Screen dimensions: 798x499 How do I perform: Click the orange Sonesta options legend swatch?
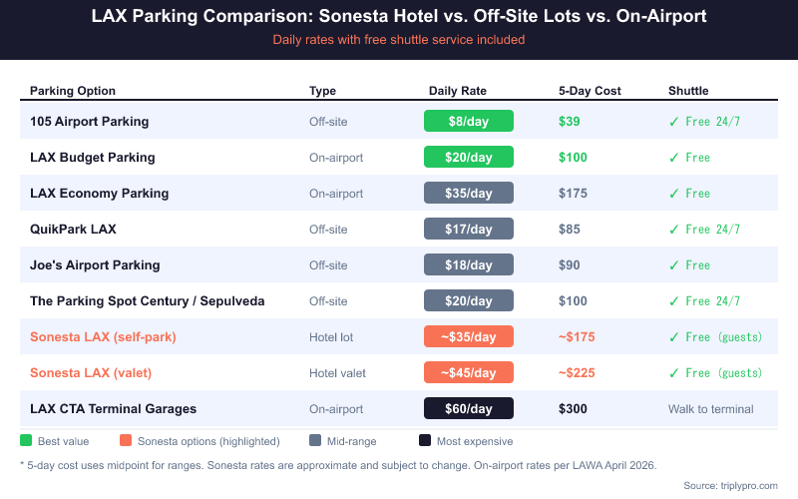[126, 441]
